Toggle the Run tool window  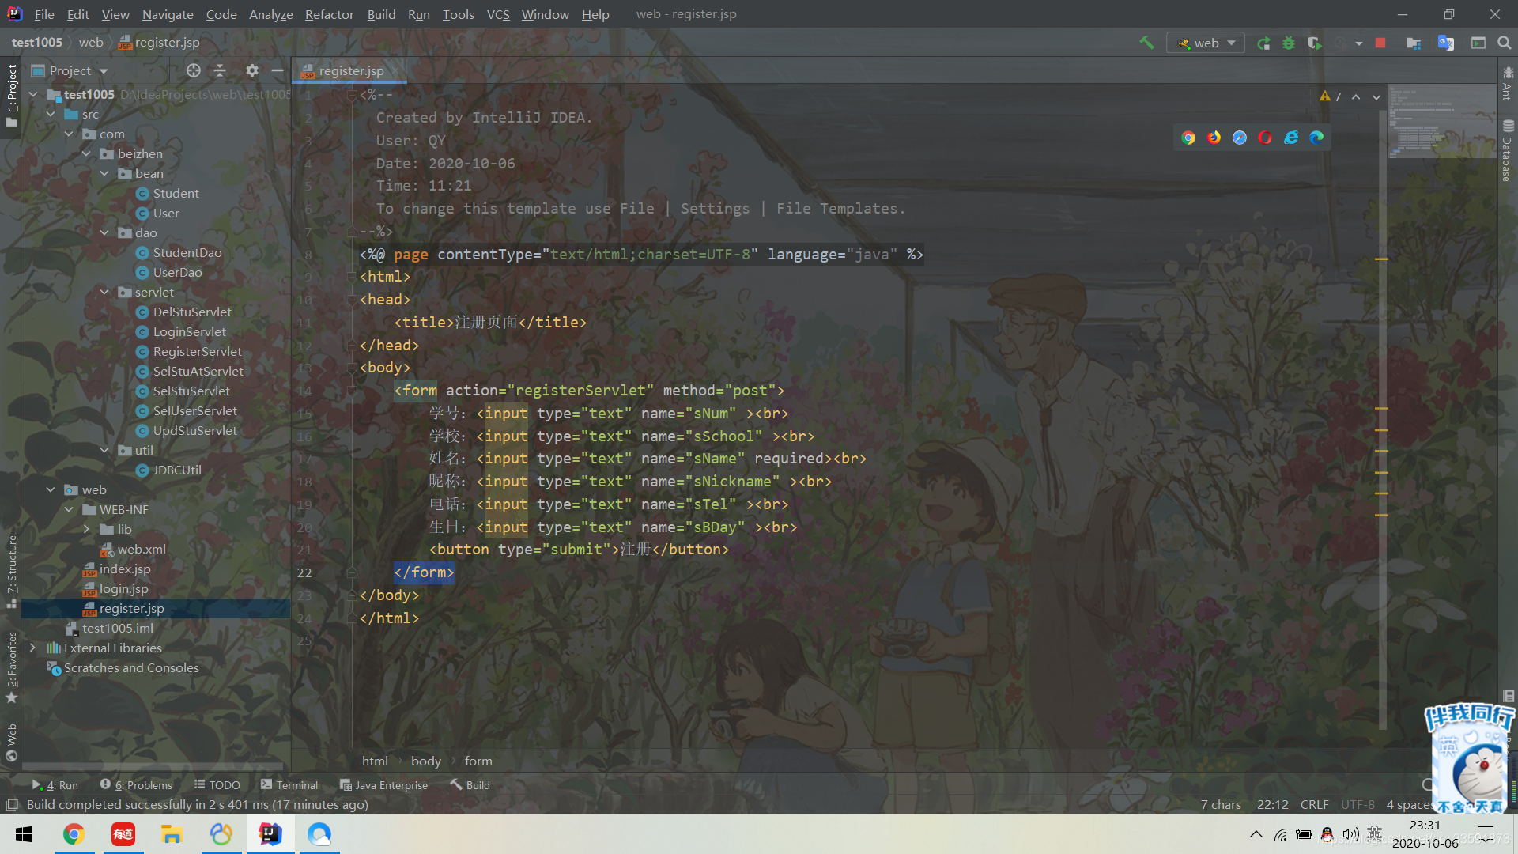(55, 785)
